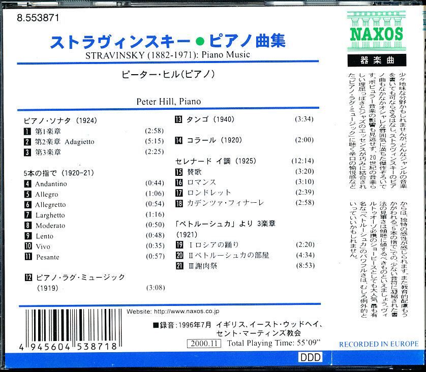
Task: Click the 2000.11 date box
Action: pos(204,344)
